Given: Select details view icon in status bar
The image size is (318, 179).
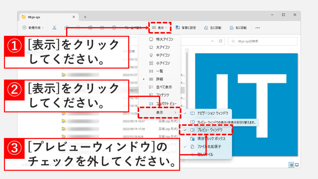Looking at the screenshot, I should (291, 165).
